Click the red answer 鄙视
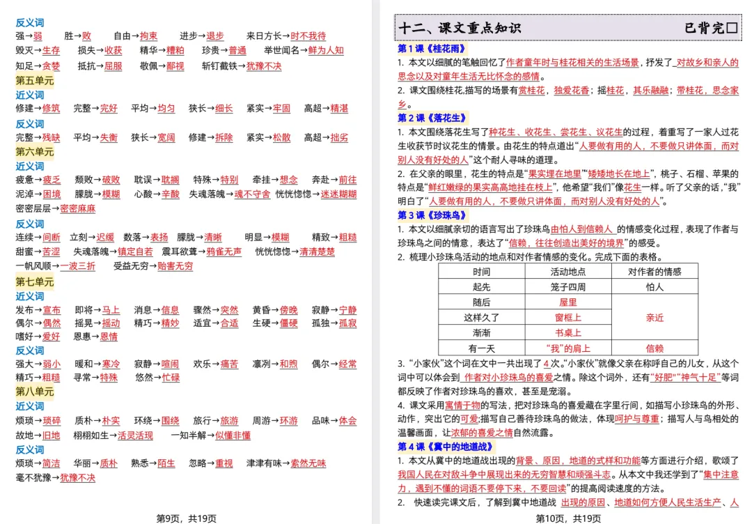Screen dimensions: 752x524 tap(175, 66)
